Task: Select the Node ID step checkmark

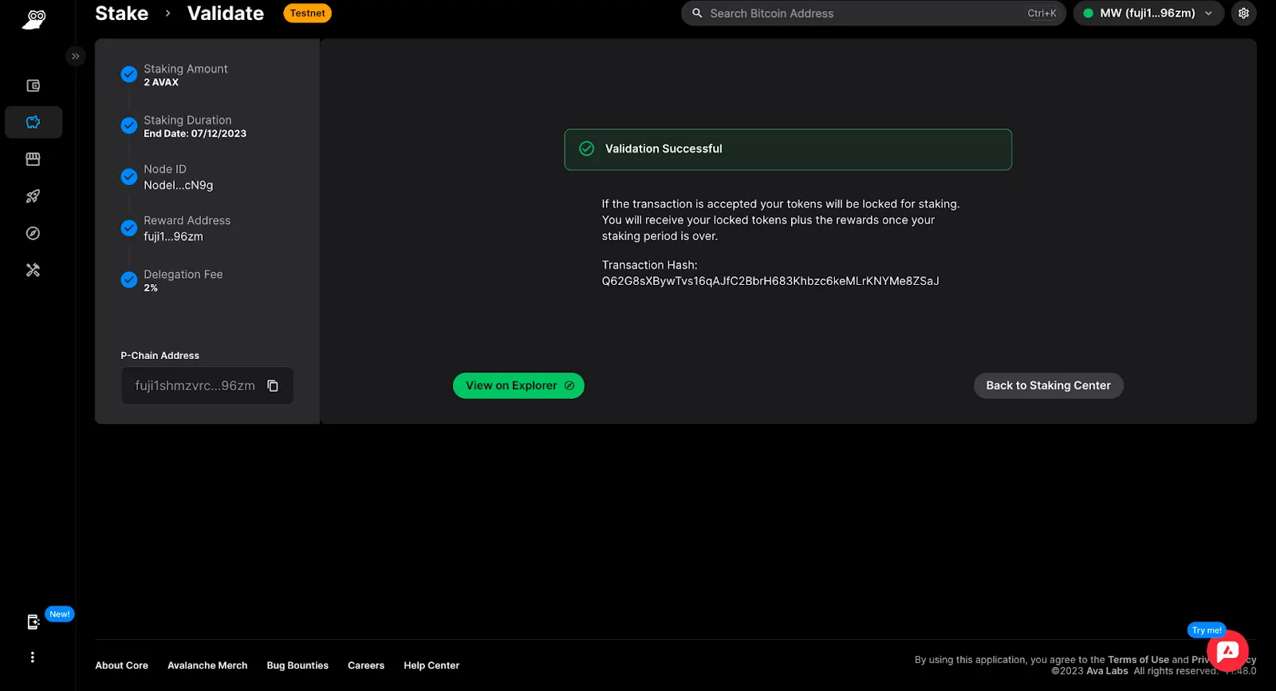Action: (128, 176)
